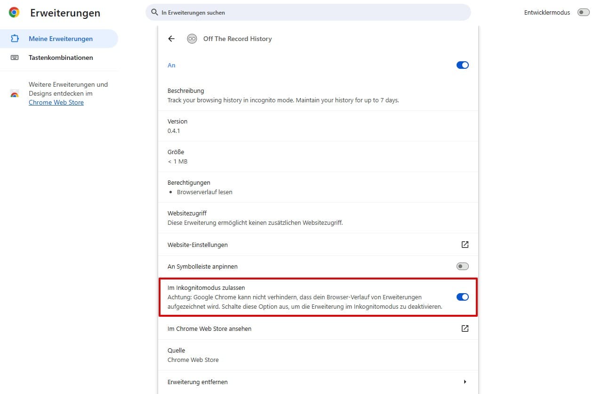
Task: Click the Erweiterungen page title
Action: pos(65,13)
